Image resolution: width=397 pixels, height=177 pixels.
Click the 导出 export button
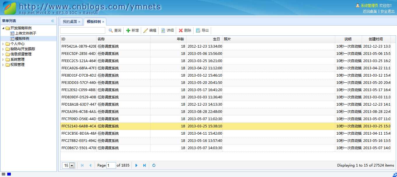point(202,30)
